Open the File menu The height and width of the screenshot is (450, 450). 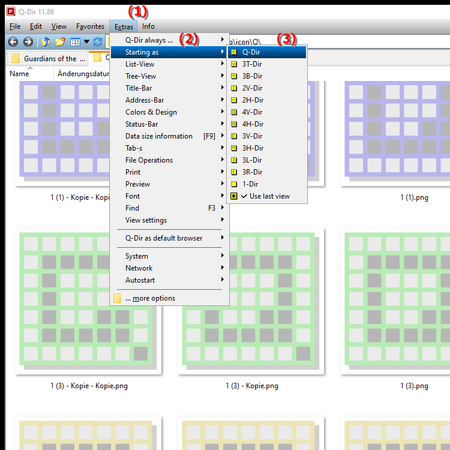(x=15, y=26)
